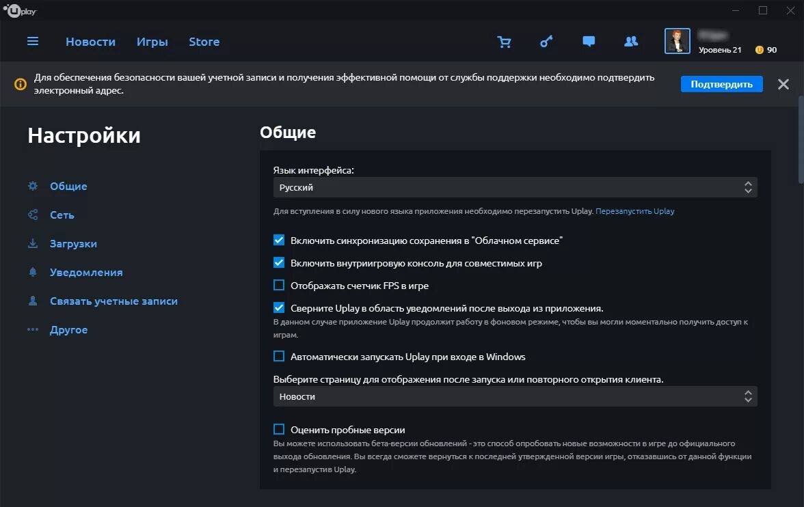This screenshot has width=804, height=507.
Task: Click the user avatar picture
Action: point(677,41)
